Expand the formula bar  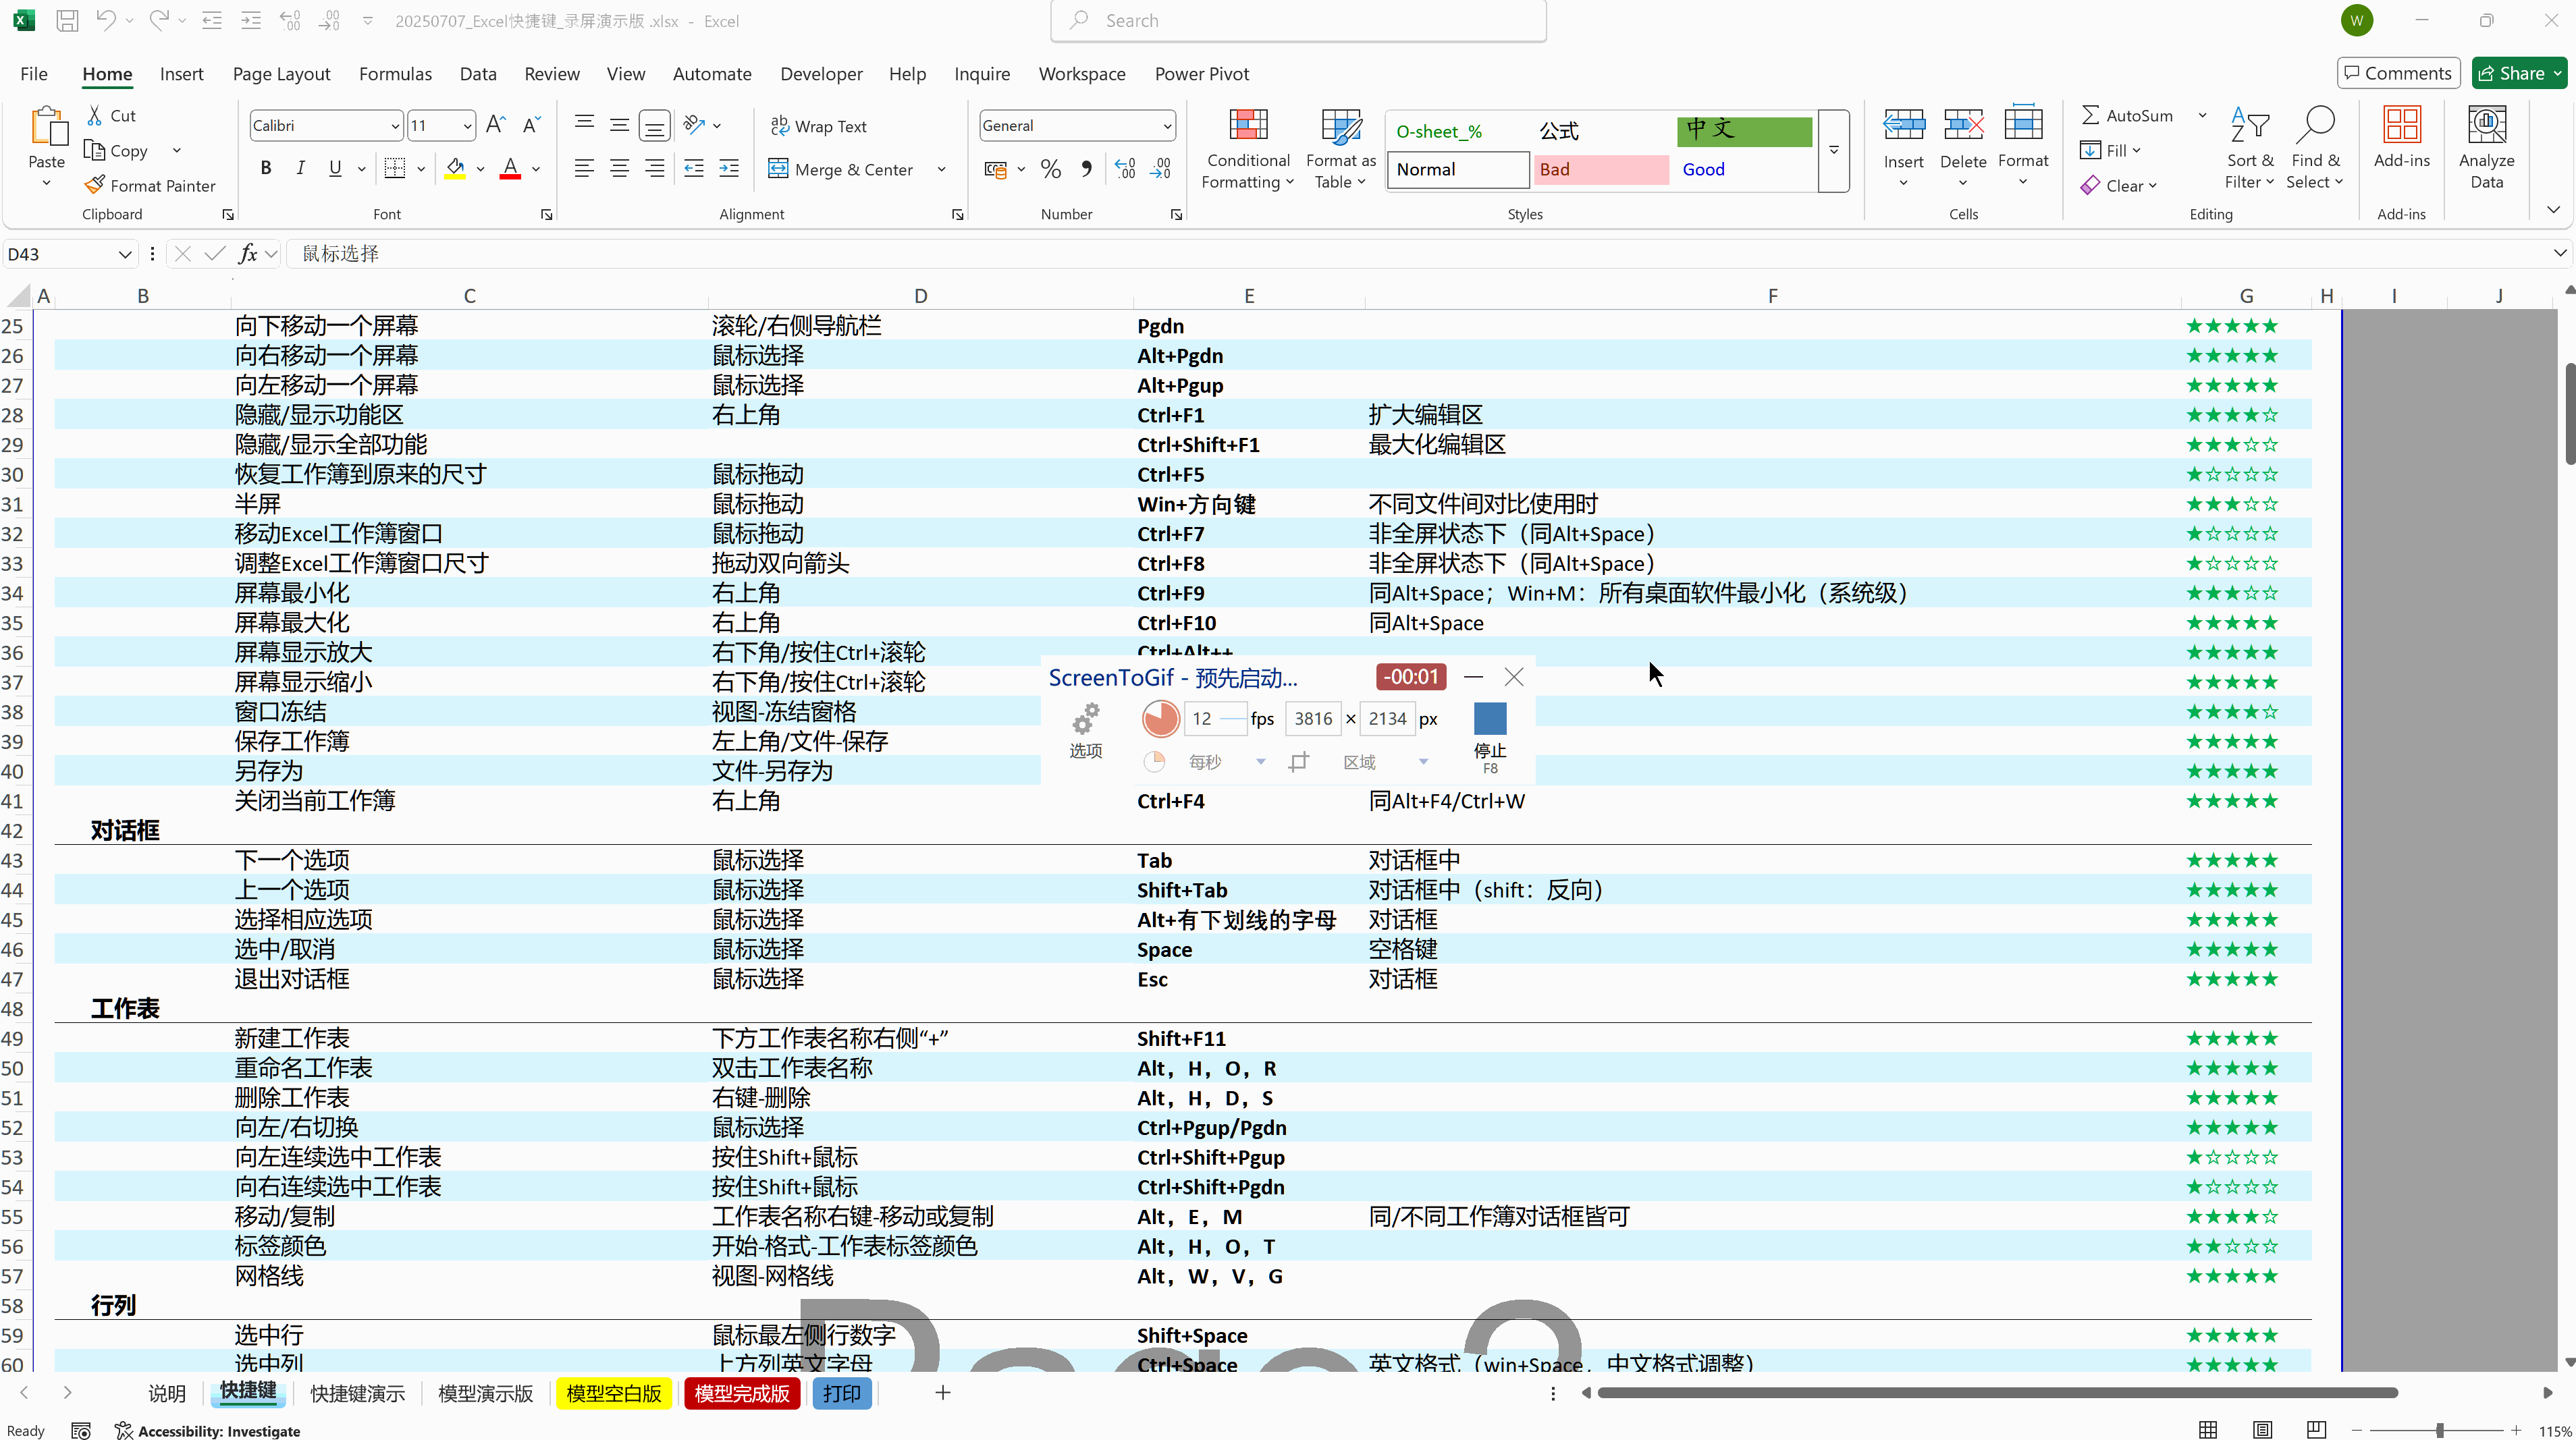tap(2560, 254)
